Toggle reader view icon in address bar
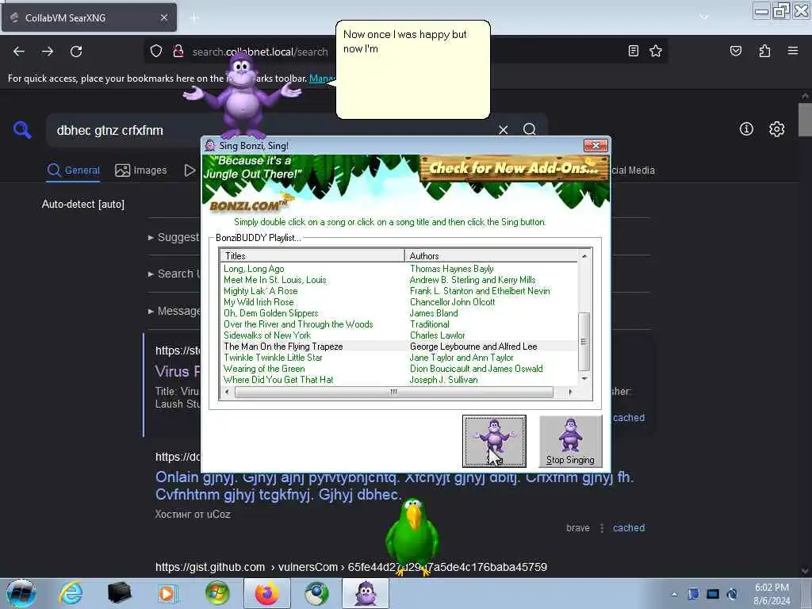This screenshot has width=812, height=609. click(x=633, y=51)
